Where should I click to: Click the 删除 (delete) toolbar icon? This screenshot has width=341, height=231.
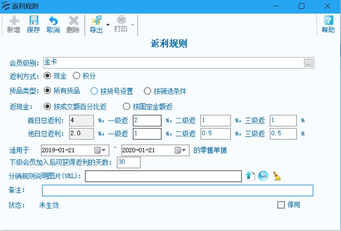tap(73, 24)
